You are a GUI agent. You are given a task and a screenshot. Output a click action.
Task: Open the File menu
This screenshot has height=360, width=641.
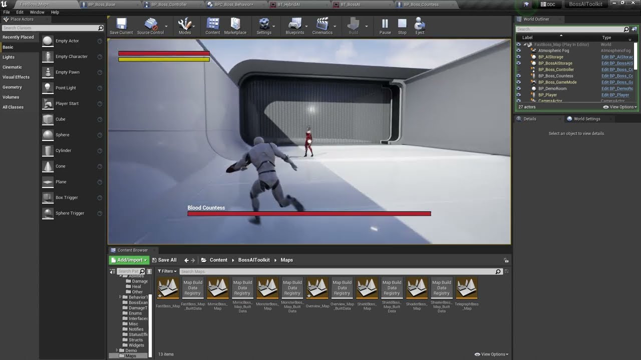coord(7,12)
